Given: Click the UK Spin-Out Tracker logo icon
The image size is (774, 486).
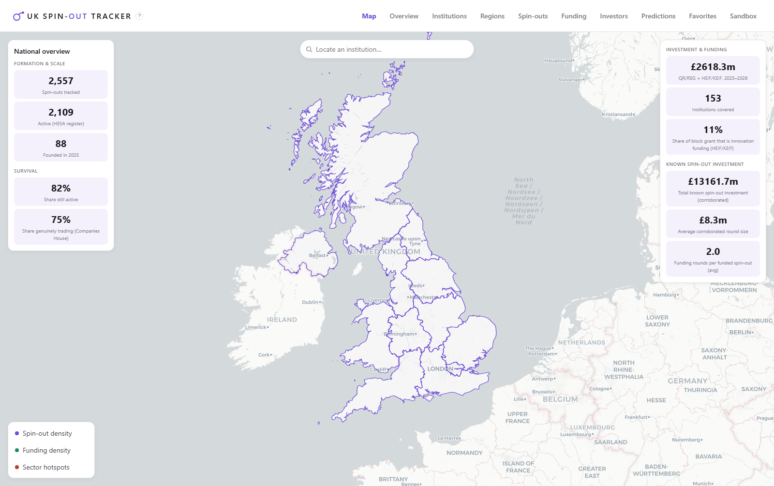Looking at the screenshot, I should (x=18, y=16).
